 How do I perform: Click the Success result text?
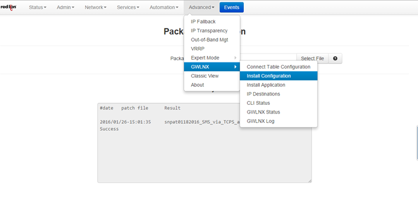[109, 129]
